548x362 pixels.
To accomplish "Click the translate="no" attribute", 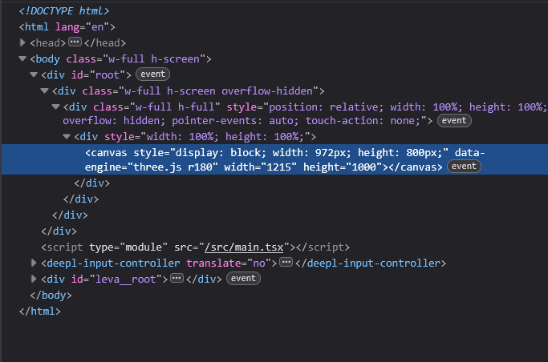I will (x=229, y=263).
